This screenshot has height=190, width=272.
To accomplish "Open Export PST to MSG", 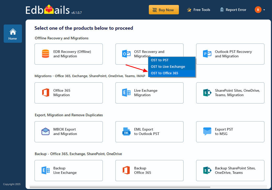I will [230, 132].
